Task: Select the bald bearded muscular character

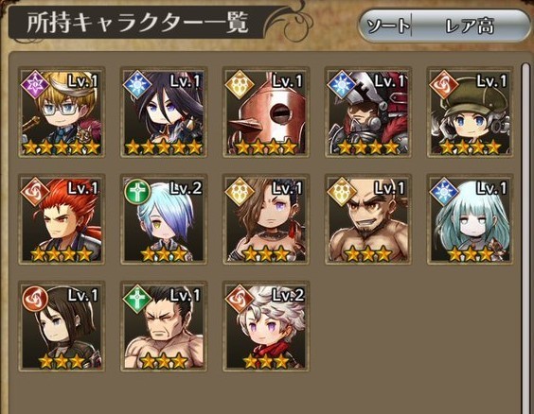Action: pyautogui.click(x=368, y=219)
